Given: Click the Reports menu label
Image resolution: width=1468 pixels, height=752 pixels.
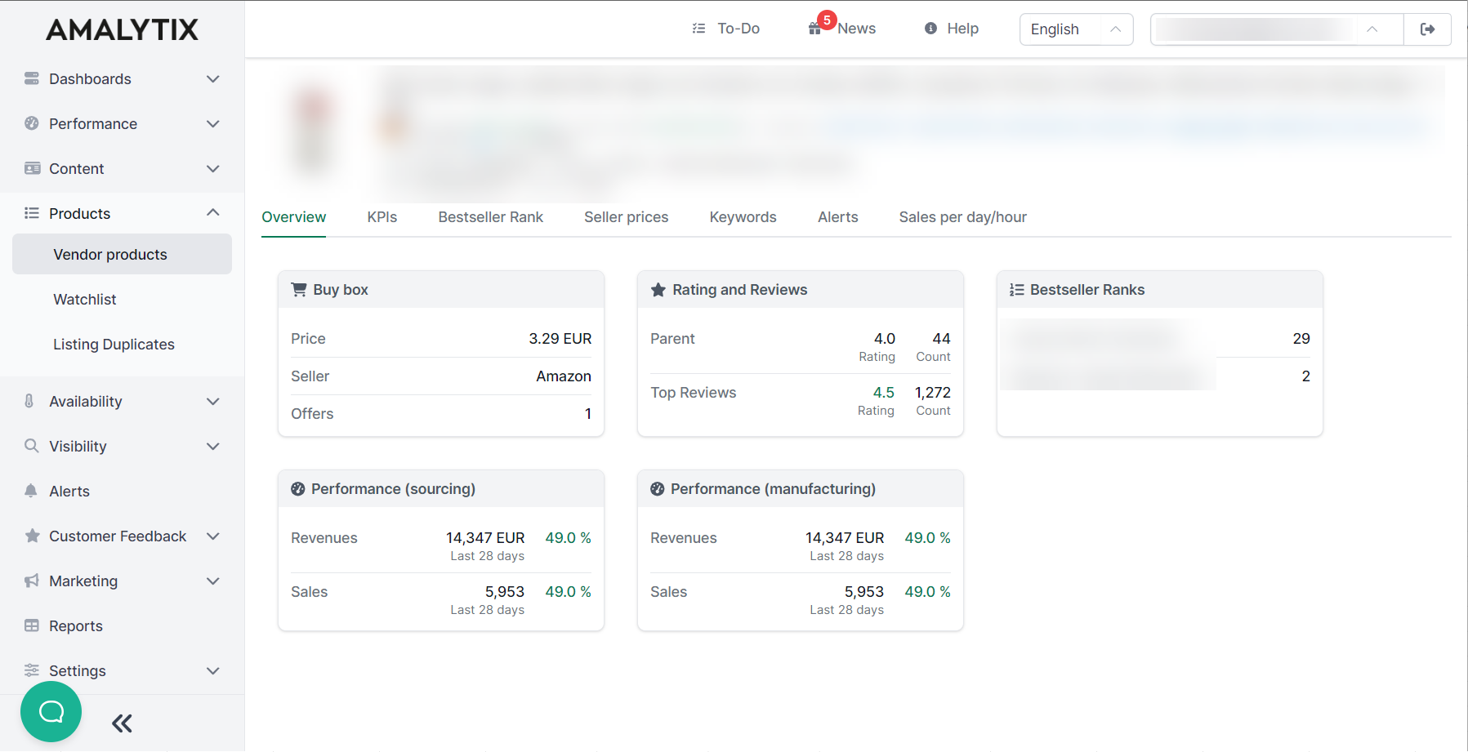Looking at the screenshot, I should coord(76,626).
